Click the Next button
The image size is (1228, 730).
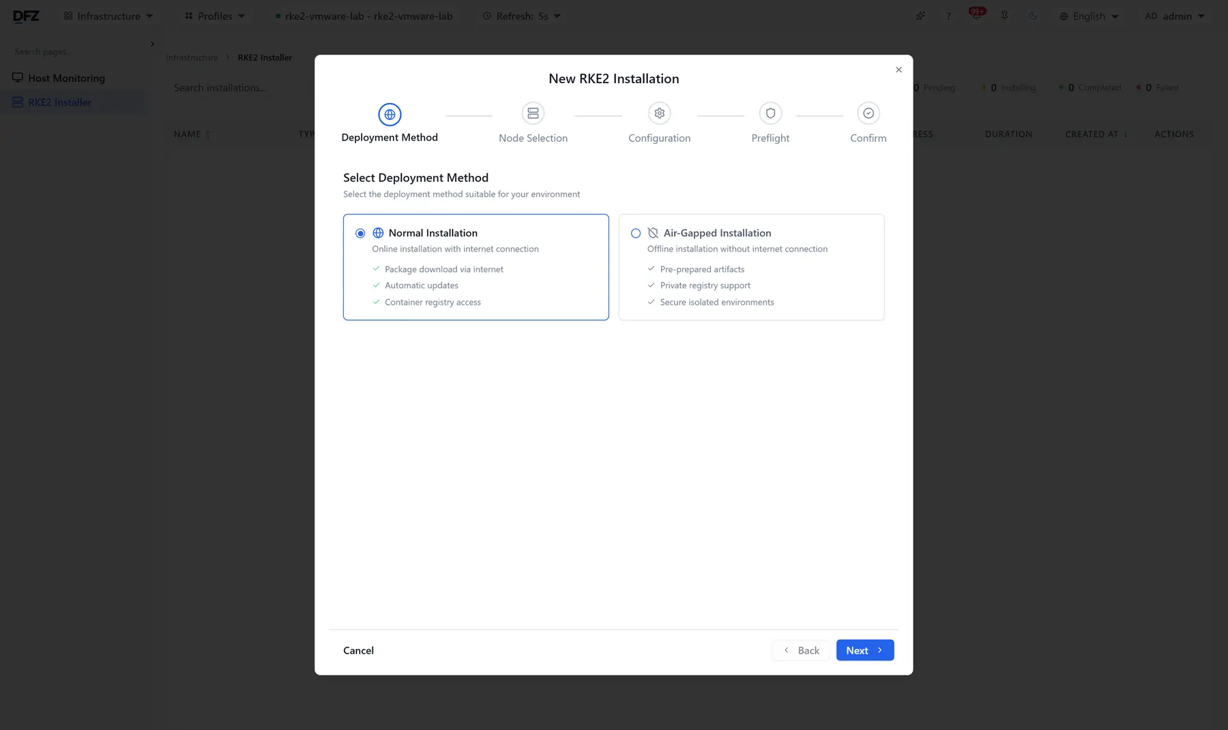864,650
